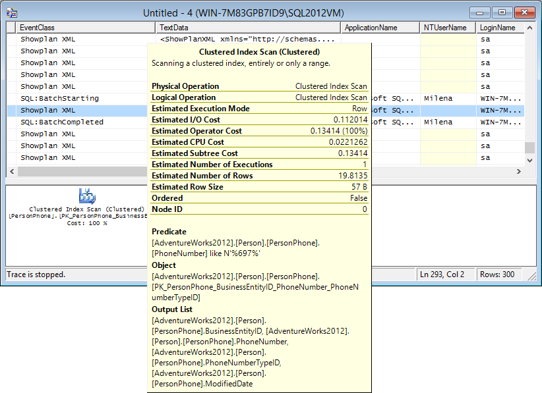This screenshot has height=393, width=542.
Task: Select the SQL:BatchCompleted event row
Action: point(62,122)
